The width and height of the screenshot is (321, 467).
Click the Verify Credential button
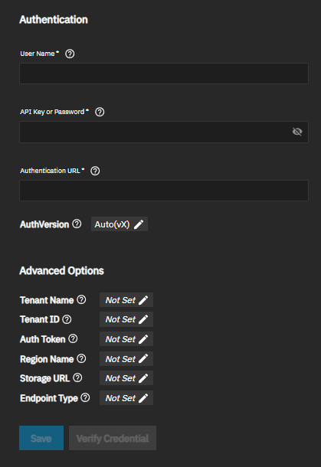[113, 438]
